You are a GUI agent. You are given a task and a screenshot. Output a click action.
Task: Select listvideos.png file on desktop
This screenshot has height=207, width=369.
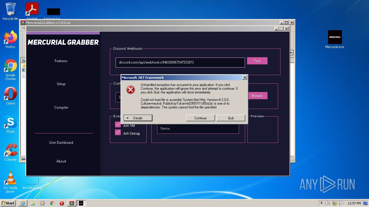(x=32, y=183)
